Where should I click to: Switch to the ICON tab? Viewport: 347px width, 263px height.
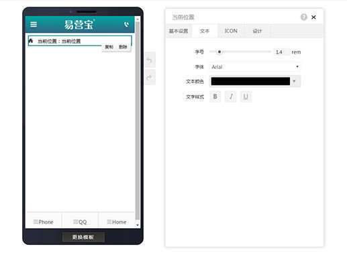231,31
